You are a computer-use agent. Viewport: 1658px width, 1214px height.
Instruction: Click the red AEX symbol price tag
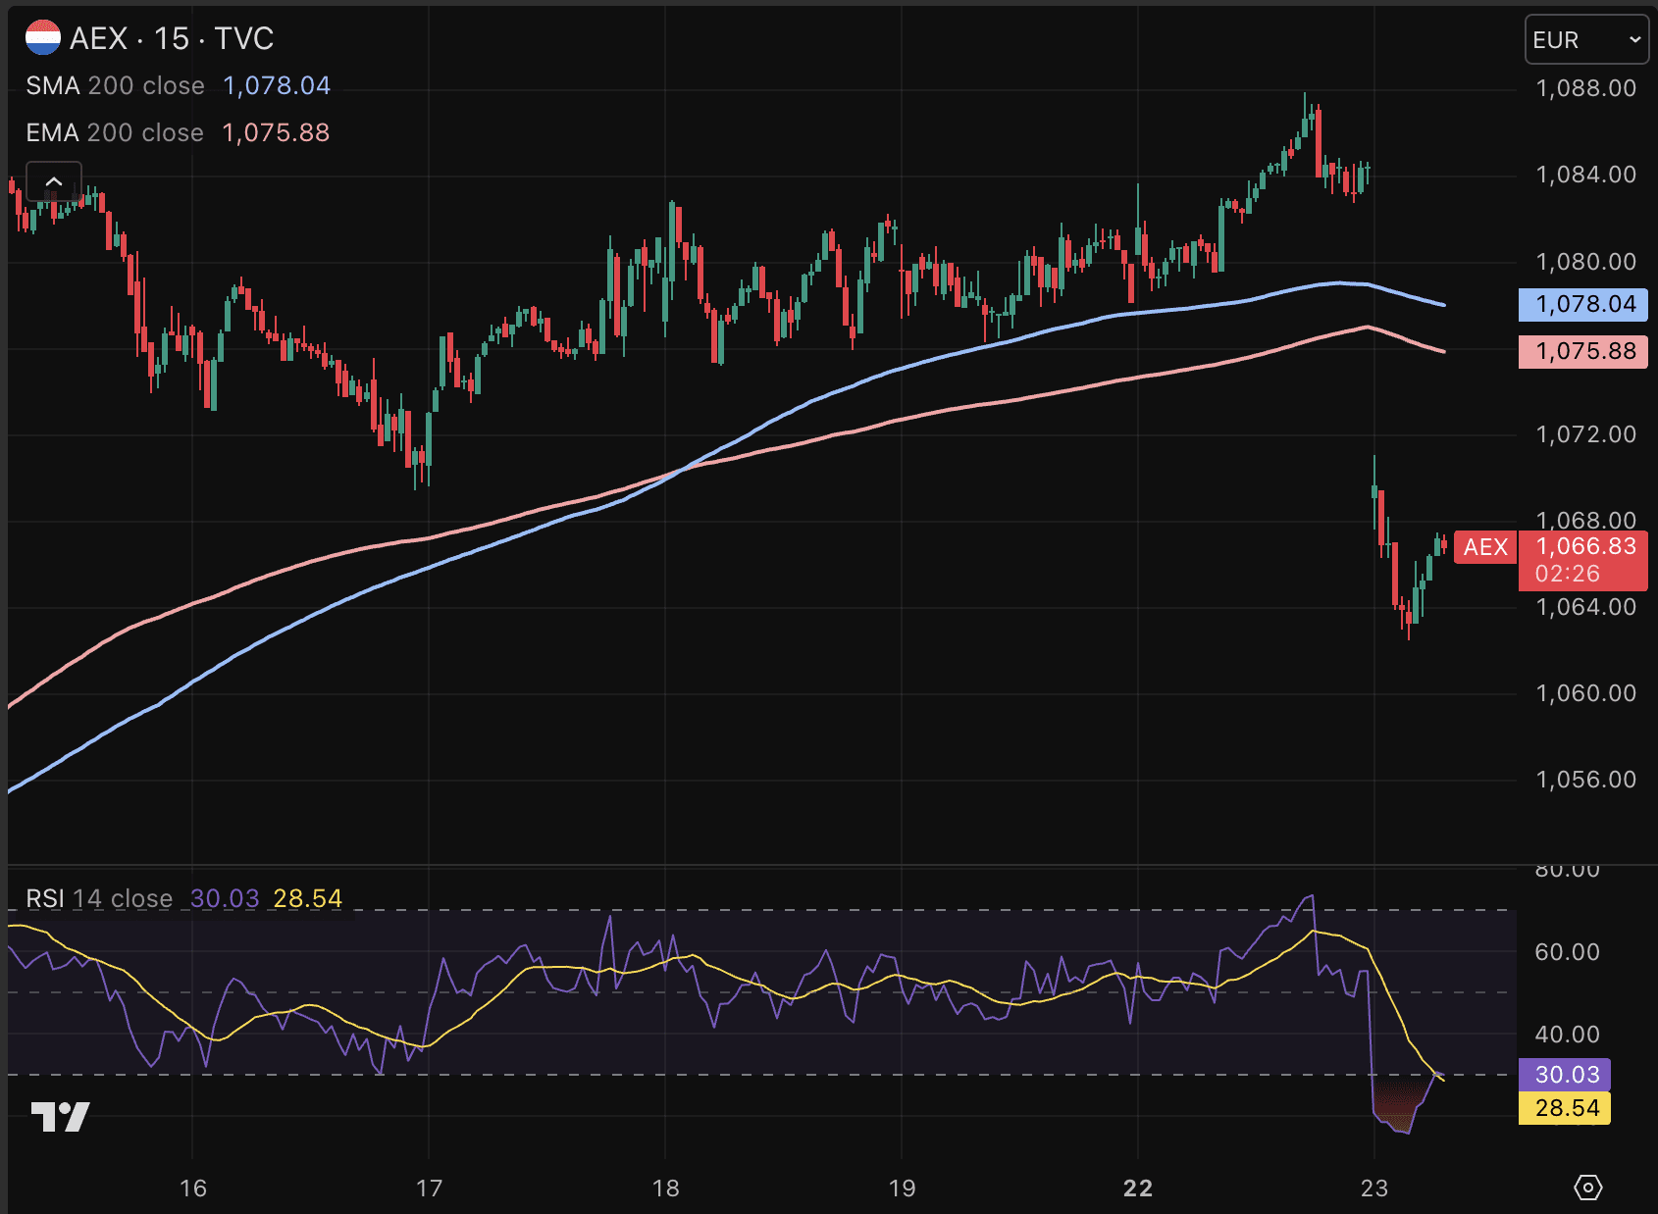coord(1485,547)
